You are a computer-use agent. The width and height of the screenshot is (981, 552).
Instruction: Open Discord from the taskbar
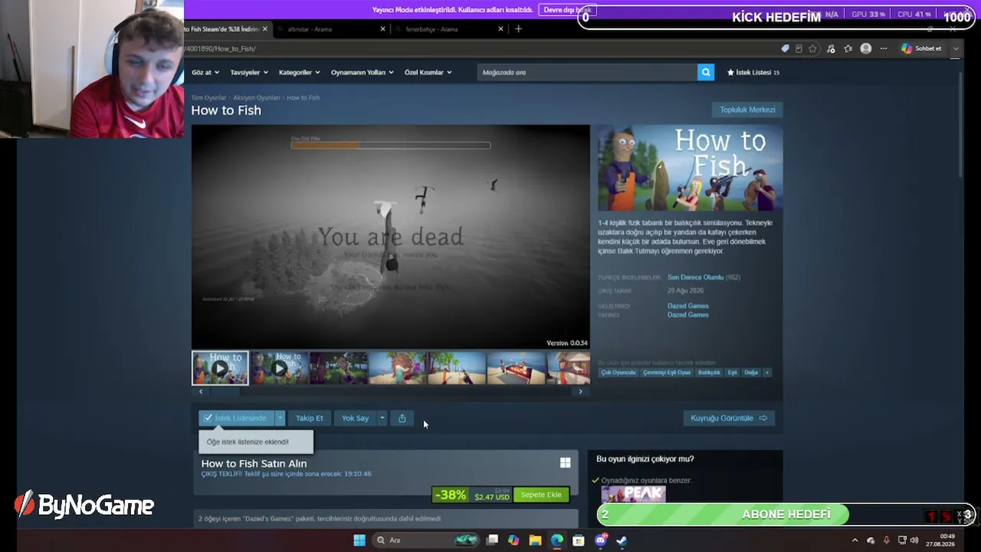[601, 540]
